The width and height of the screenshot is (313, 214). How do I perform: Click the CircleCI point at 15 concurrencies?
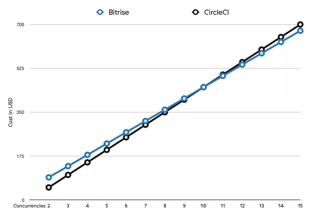coord(300,24)
